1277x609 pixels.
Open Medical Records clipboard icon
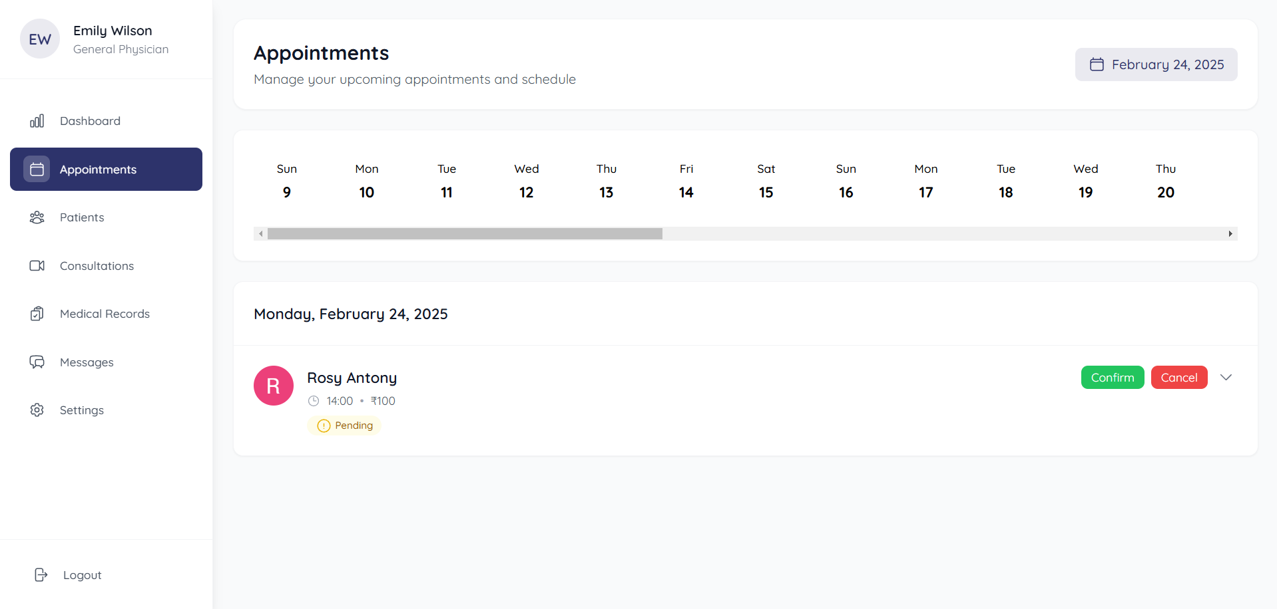[x=37, y=314]
